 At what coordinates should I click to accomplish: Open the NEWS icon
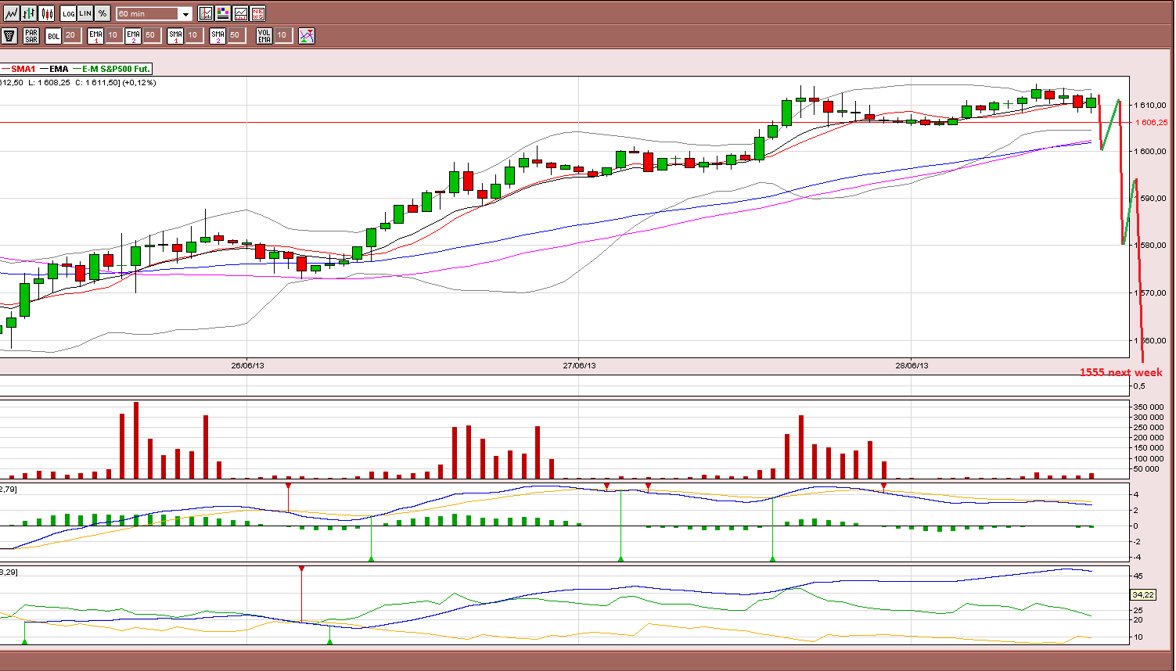258,13
